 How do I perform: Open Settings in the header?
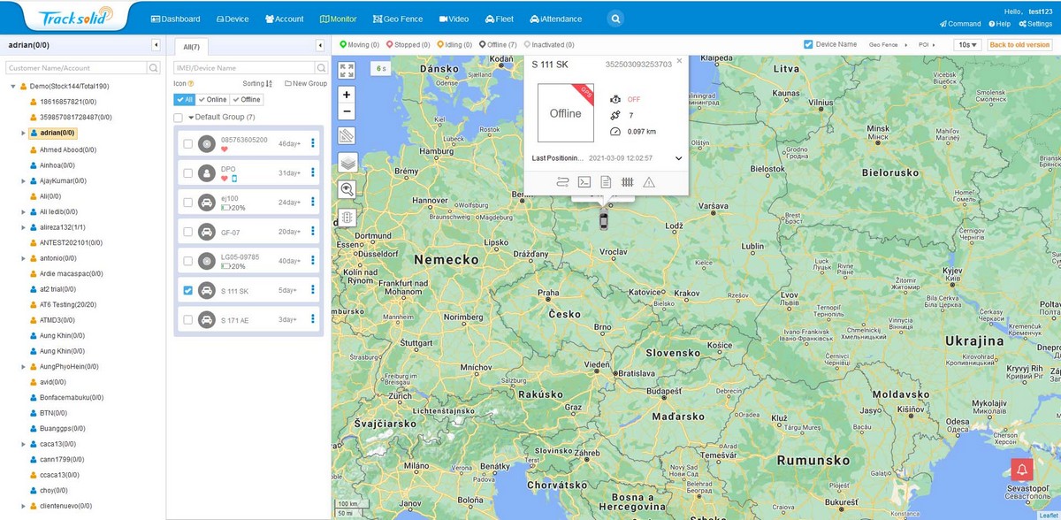pos(1034,24)
